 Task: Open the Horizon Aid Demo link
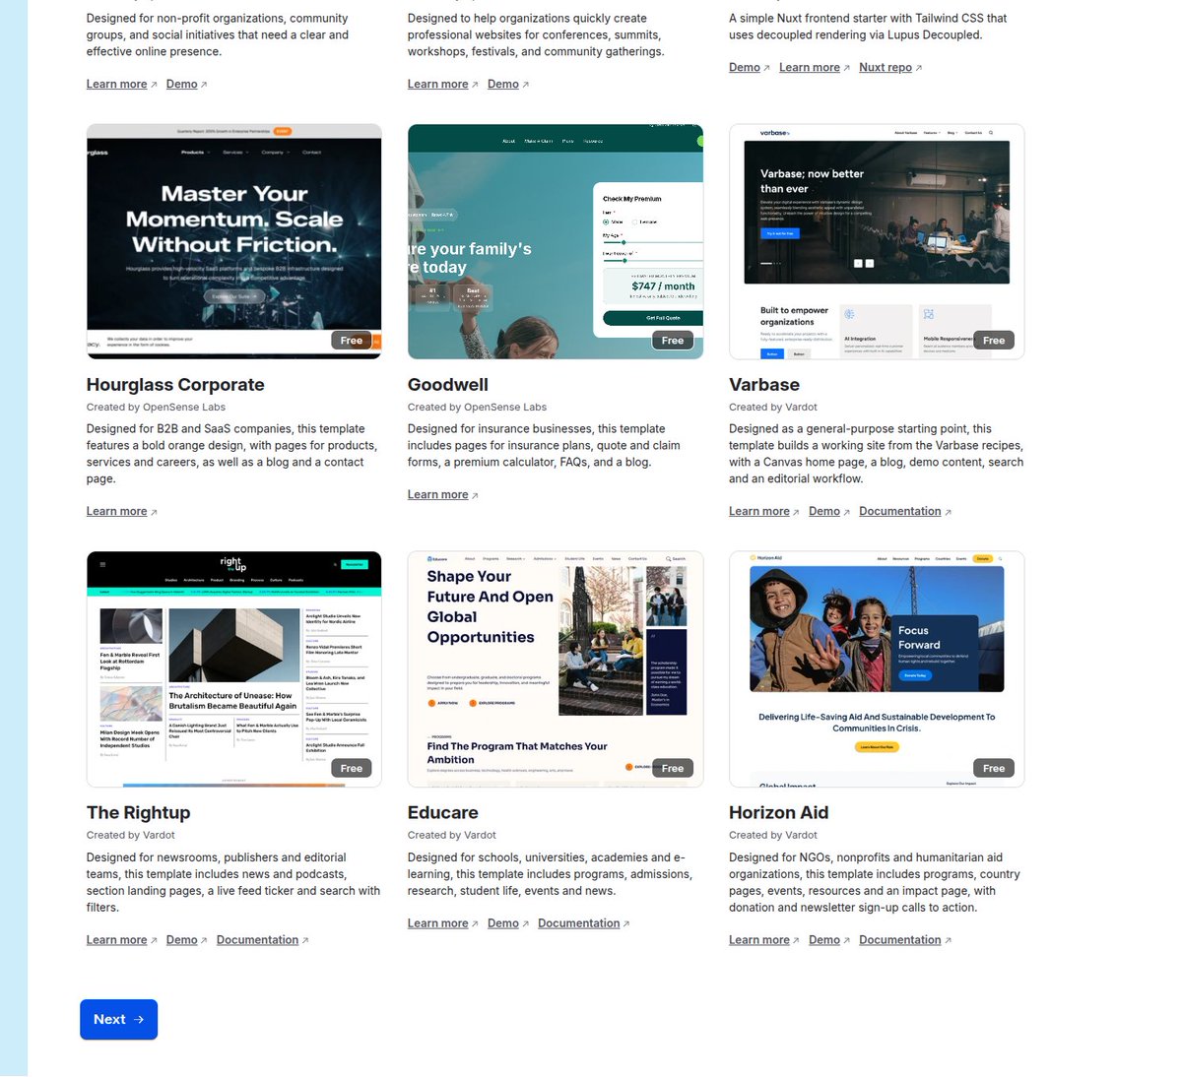824,940
